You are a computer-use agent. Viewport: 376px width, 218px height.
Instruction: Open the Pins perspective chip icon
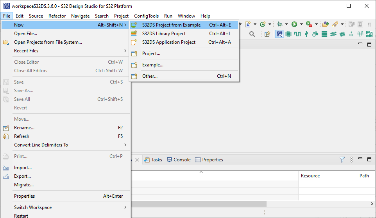pos(288,34)
